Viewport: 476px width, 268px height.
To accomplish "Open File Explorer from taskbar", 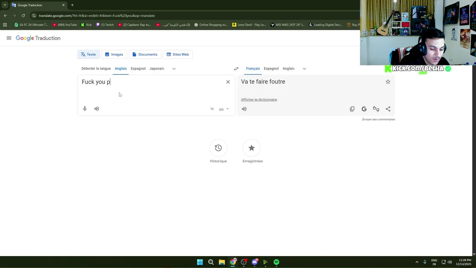I will point(222,262).
